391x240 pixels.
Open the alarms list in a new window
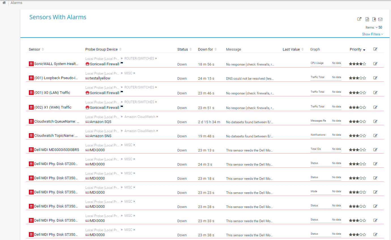click(359, 19)
